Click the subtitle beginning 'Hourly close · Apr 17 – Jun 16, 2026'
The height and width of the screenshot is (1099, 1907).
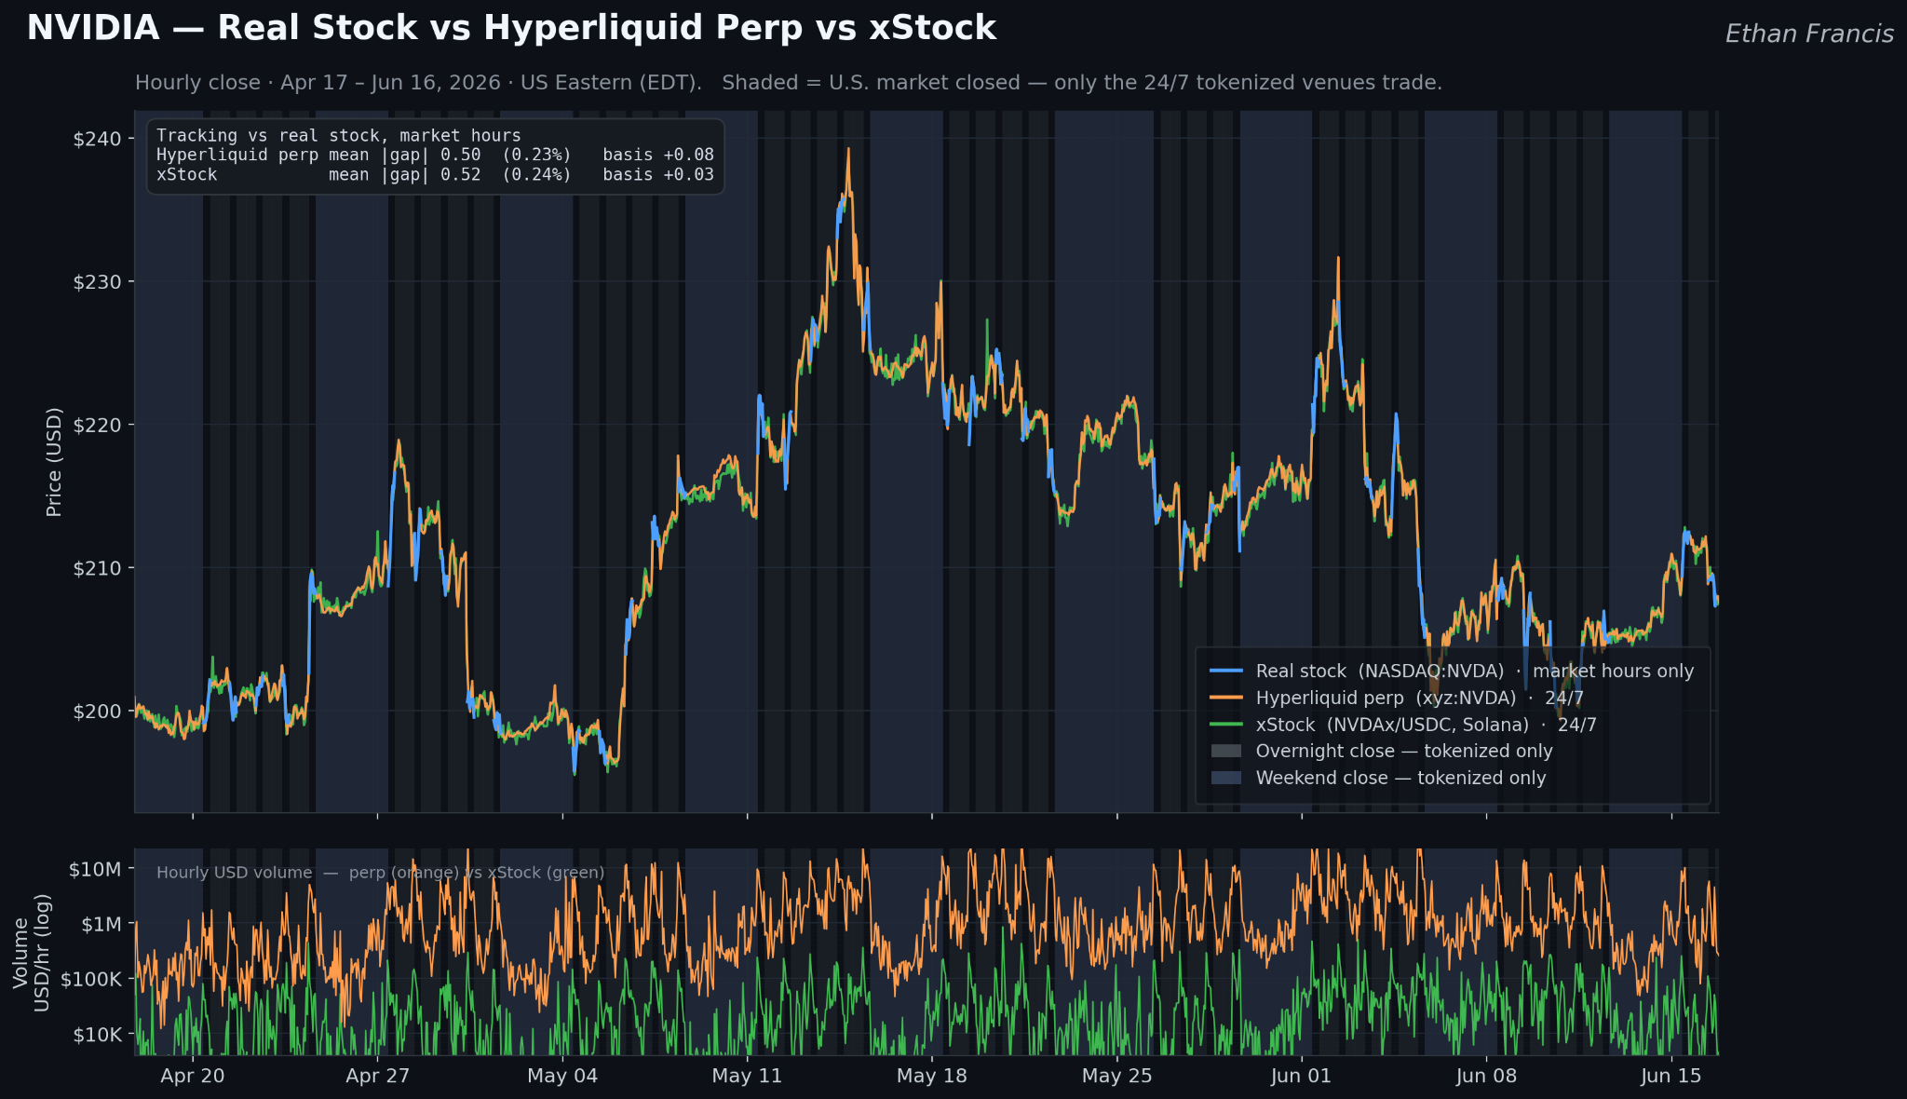(x=789, y=82)
